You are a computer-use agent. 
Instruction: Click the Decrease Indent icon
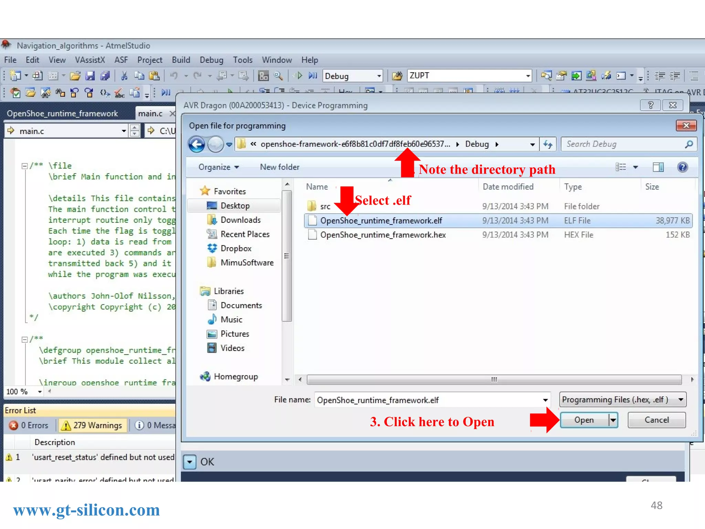(x=660, y=75)
